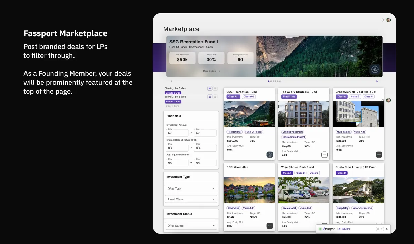This screenshot has width=414, height=244.
Task: Click the Wise Choice Park Fund title
Action: tap(297, 167)
